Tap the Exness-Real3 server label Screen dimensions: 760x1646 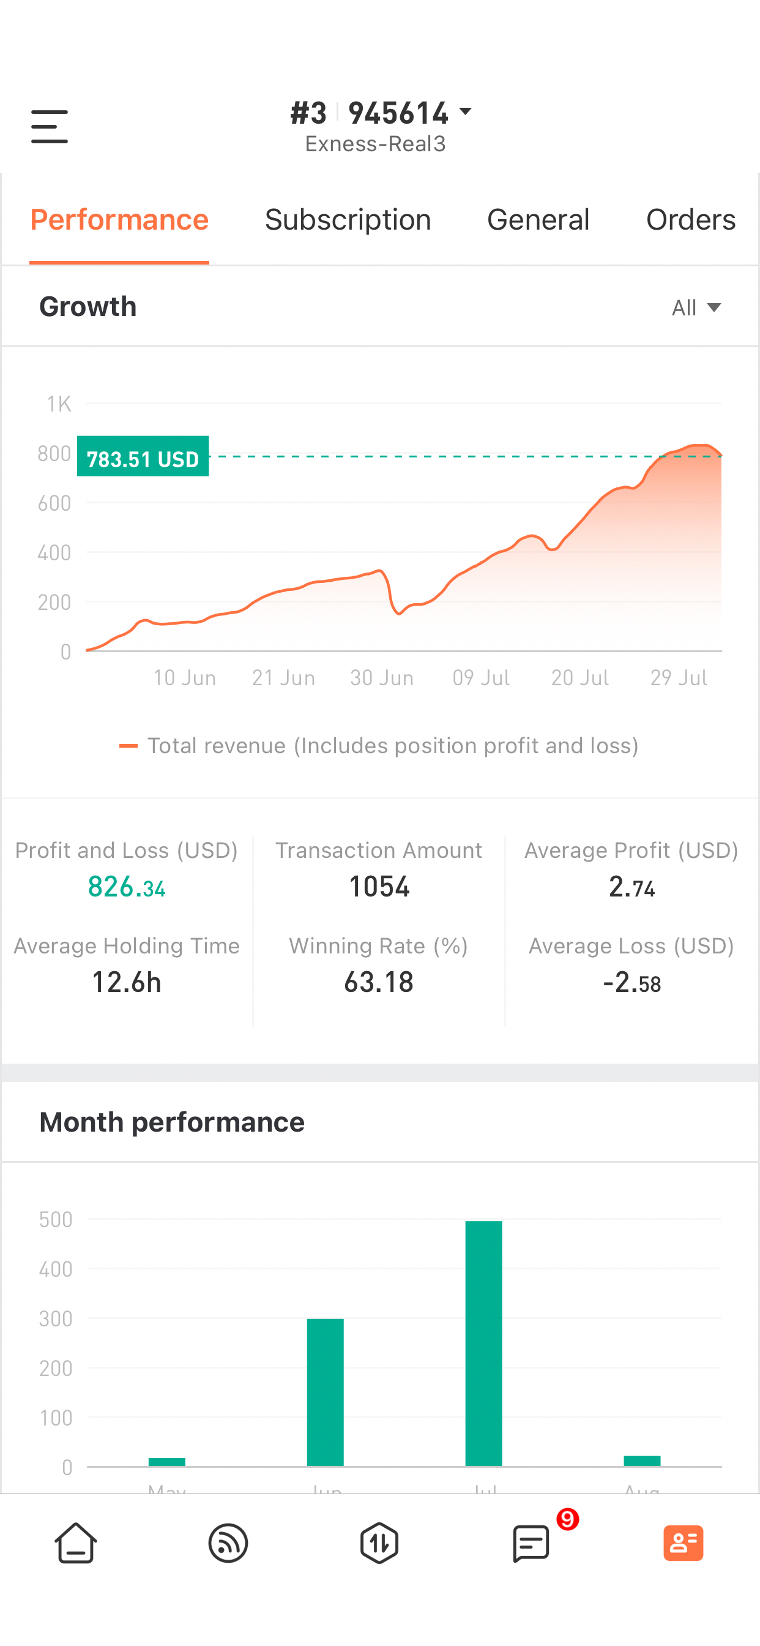(x=376, y=144)
